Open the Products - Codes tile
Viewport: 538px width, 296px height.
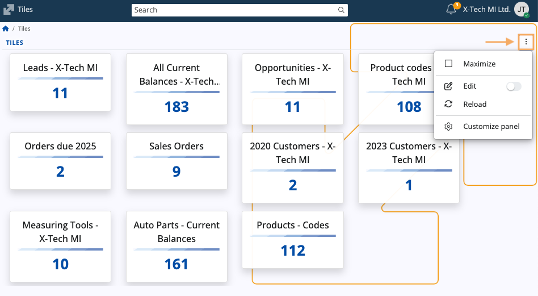tap(293, 239)
